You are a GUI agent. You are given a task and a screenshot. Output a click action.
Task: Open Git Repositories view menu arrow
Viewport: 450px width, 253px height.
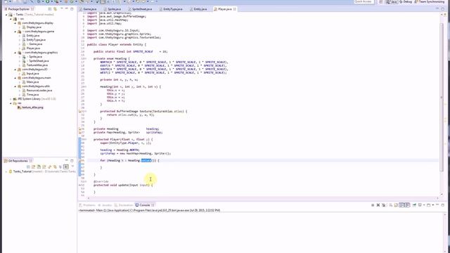click(72, 167)
